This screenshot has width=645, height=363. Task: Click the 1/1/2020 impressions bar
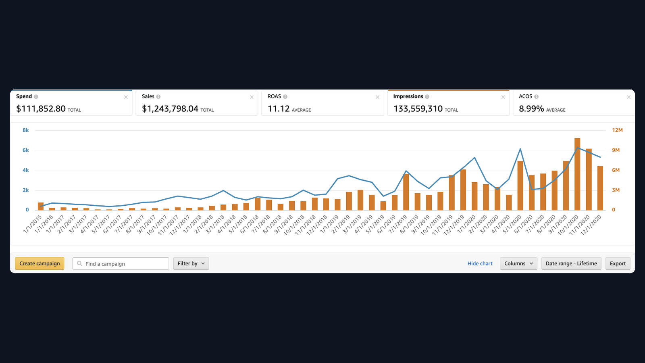pos(474,196)
